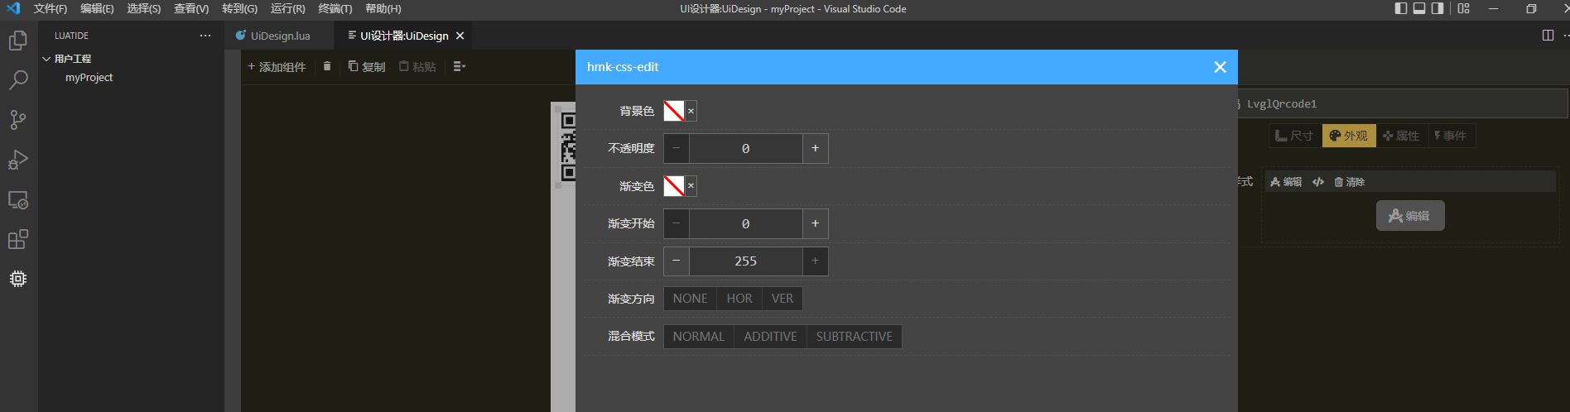The image size is (1570, 412).
Task: Select HOR gradient direction
Action: (739, 299)
